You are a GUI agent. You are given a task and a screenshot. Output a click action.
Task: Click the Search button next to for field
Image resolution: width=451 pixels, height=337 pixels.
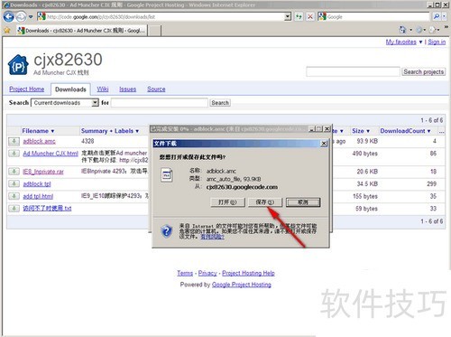(220, 103)
